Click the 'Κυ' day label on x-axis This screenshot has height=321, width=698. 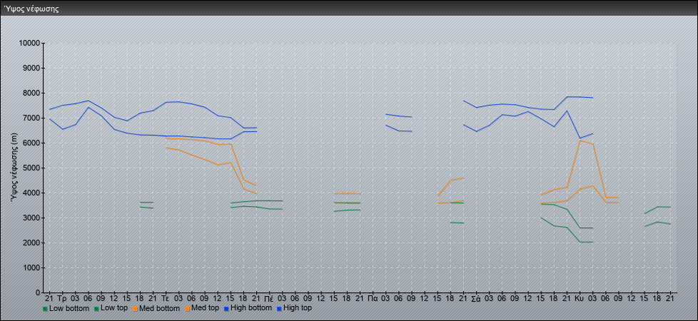point(580,298)
